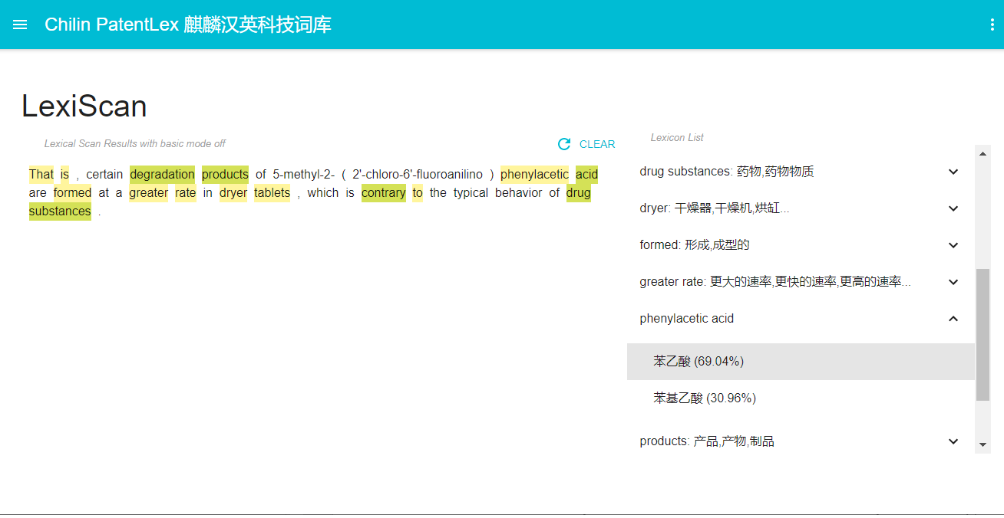Expand the 'products' lexicon entry
The image size is (1004, 518).
pyautogui.click(x=953, y=441)
